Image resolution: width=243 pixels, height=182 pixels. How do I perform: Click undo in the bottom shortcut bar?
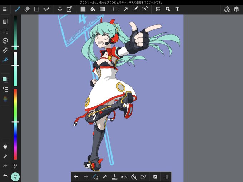(76, 177)
